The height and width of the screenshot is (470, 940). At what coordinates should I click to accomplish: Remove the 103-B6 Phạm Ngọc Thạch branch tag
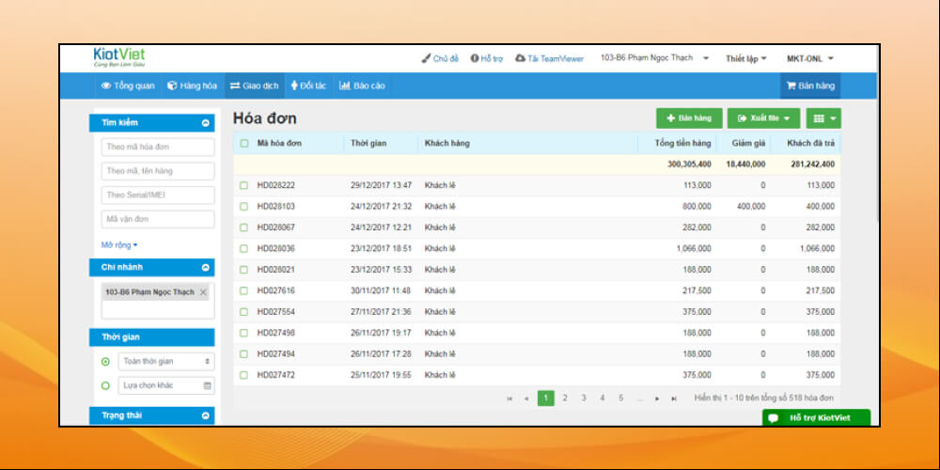pyautogui.click(x=203, y=292)
